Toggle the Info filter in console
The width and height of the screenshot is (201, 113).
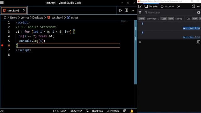[x=171, y=19]
